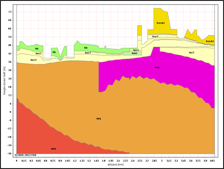Viewport: 224px width, 169px height.
Task: Click the '0.3' tick on the distance axis
Action: click(x=31, y=161)
